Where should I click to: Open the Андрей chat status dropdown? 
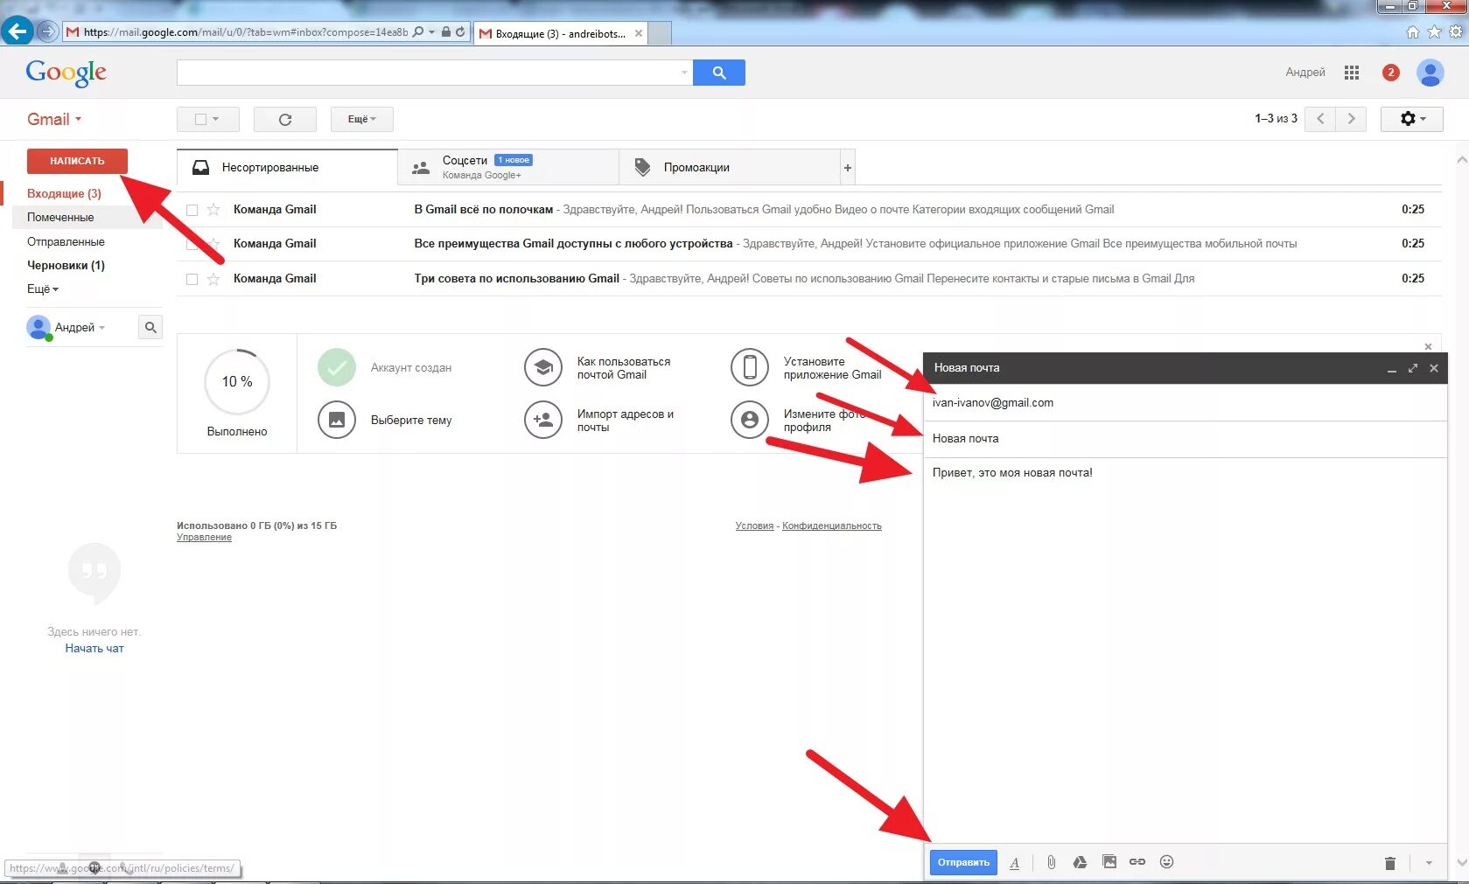pyautogui.click(x=80, y=327)
